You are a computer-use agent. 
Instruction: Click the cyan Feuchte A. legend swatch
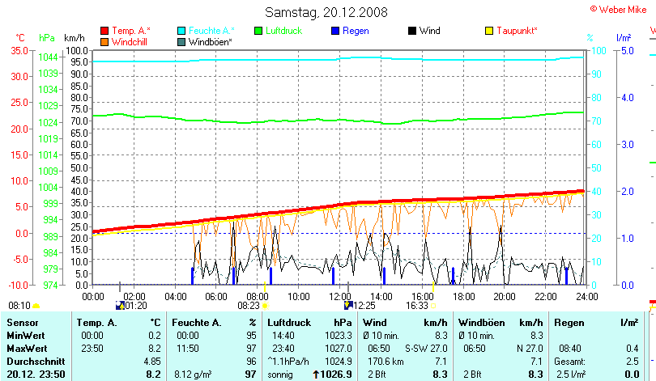[181, 31]
